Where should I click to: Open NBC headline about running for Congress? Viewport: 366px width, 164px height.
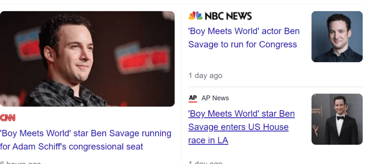click(x=244, y=38)
